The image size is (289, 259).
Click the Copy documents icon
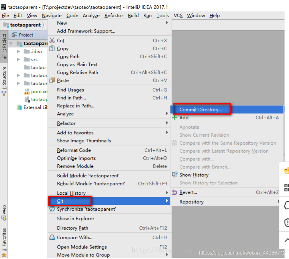pyautogui.click(x=52, y=48)
